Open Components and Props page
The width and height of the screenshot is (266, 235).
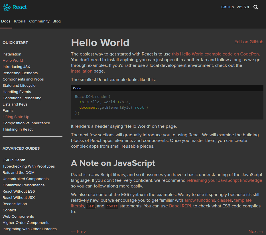coord(23,79)
